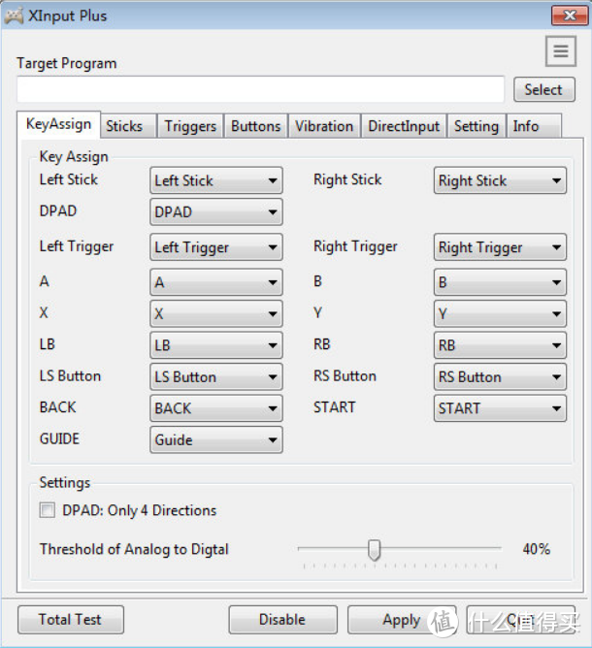This screenshot has width=592, height=648.
Task: Open the hamburger menu icon
Action: (560, 51)
